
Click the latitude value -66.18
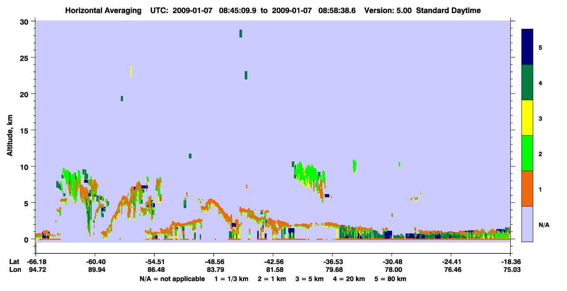pos(36,262)
